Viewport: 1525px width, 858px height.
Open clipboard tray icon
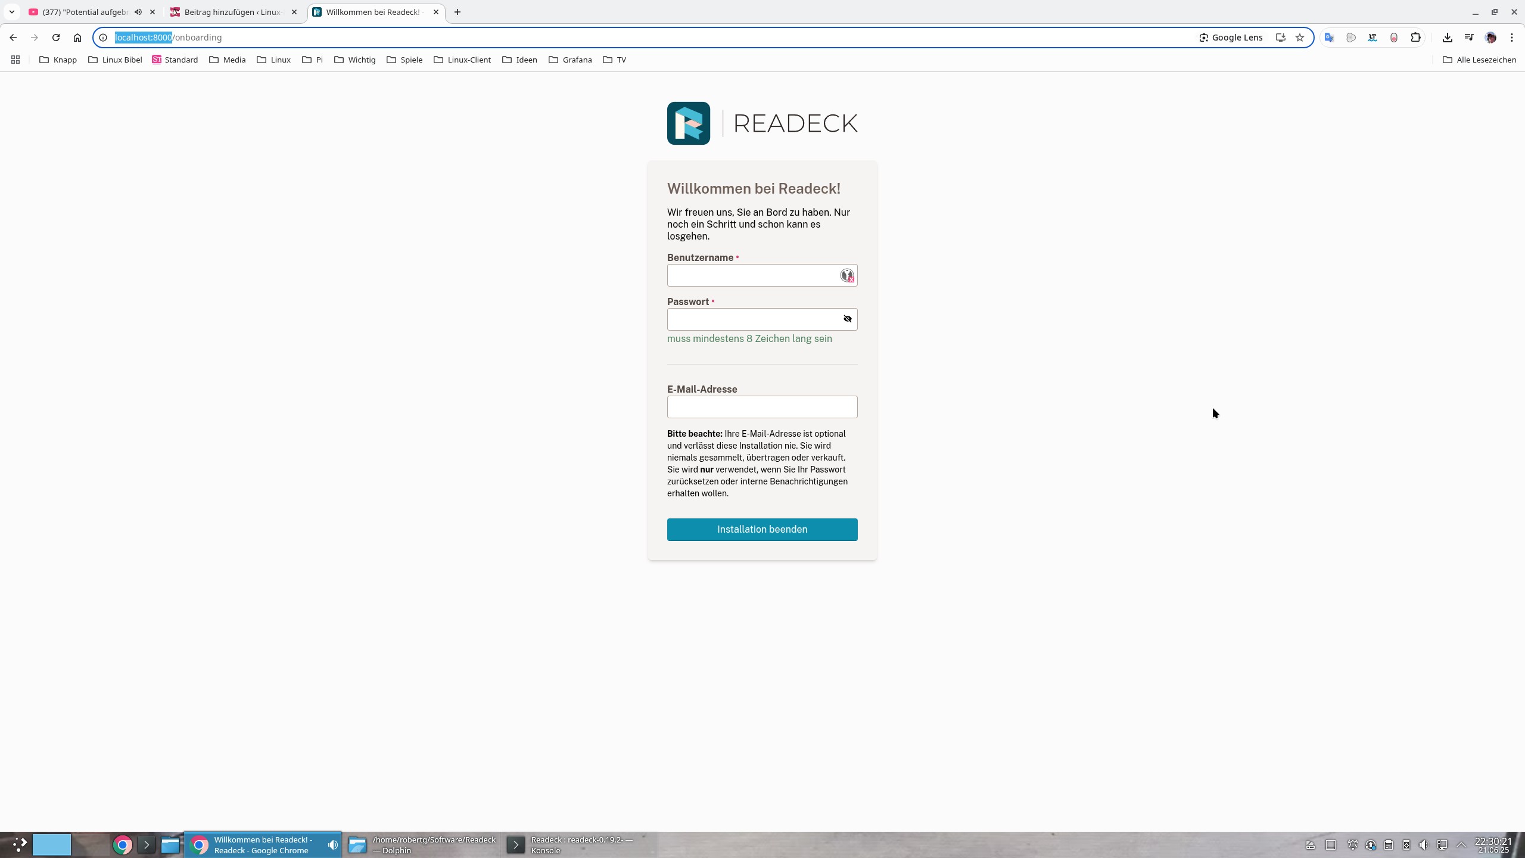pos(1389,845)
